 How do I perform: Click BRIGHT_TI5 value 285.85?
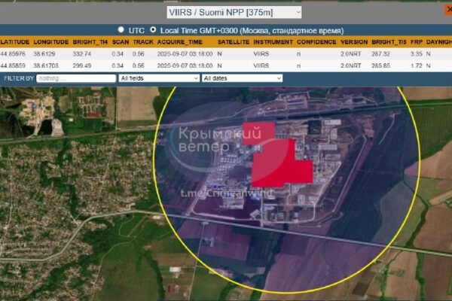point(380,65)
